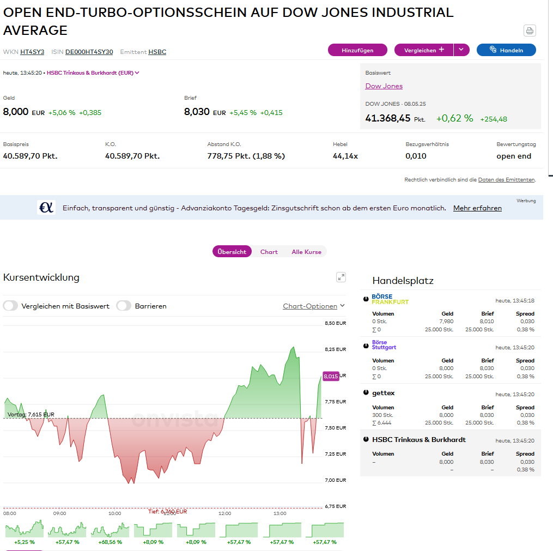Viewport: 553px width, 551px height.
Task: Toggle the Barrieren switch
Action: click(124, 306)
